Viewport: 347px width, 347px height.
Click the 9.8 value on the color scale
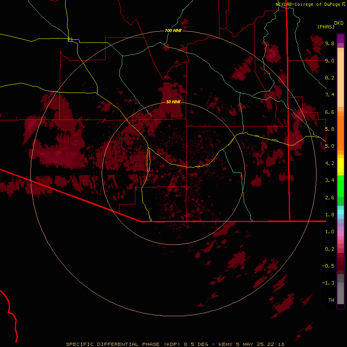pos(330,43)
